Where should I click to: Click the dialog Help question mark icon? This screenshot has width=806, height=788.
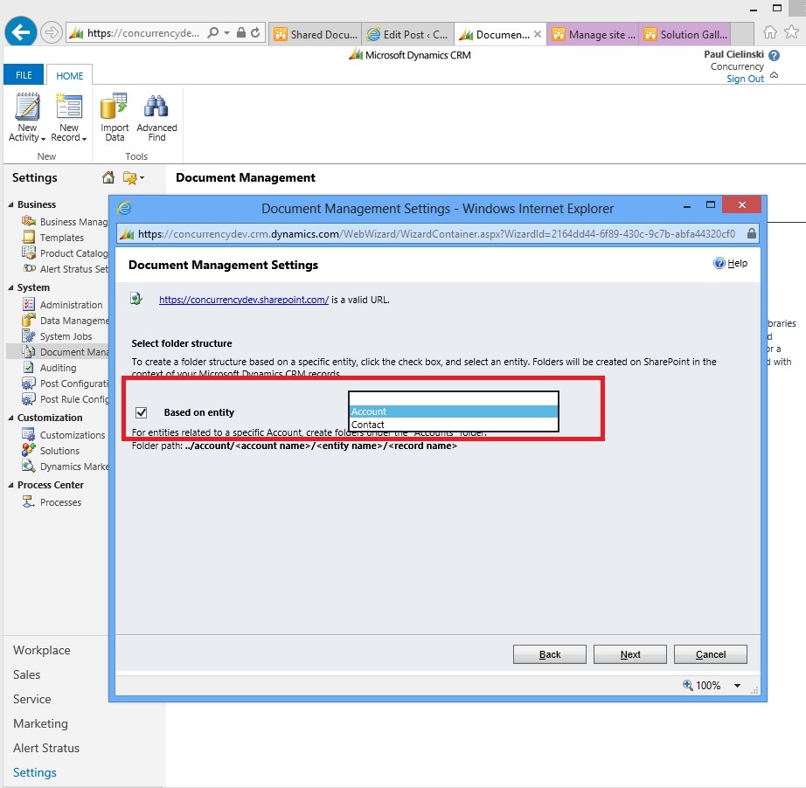[x=719, y=263]
